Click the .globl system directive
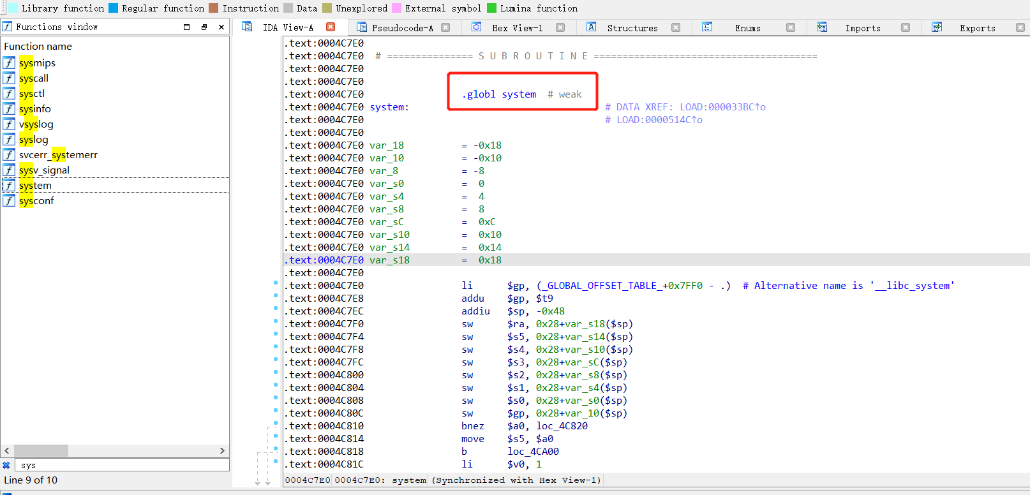The width and height of the screenshot is (1030, 495). [x=499, y=94]
